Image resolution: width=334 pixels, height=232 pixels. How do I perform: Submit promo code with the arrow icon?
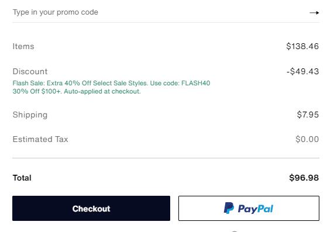[314, 13]
